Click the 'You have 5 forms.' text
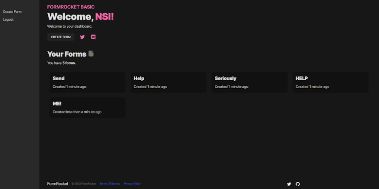The width and height of the screenshot is (379, 189). pos(62,63)
